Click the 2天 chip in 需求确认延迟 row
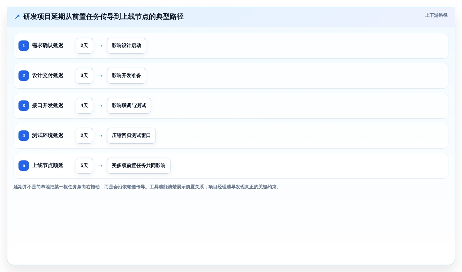The image size is (462, 272). tap(84, 46)
